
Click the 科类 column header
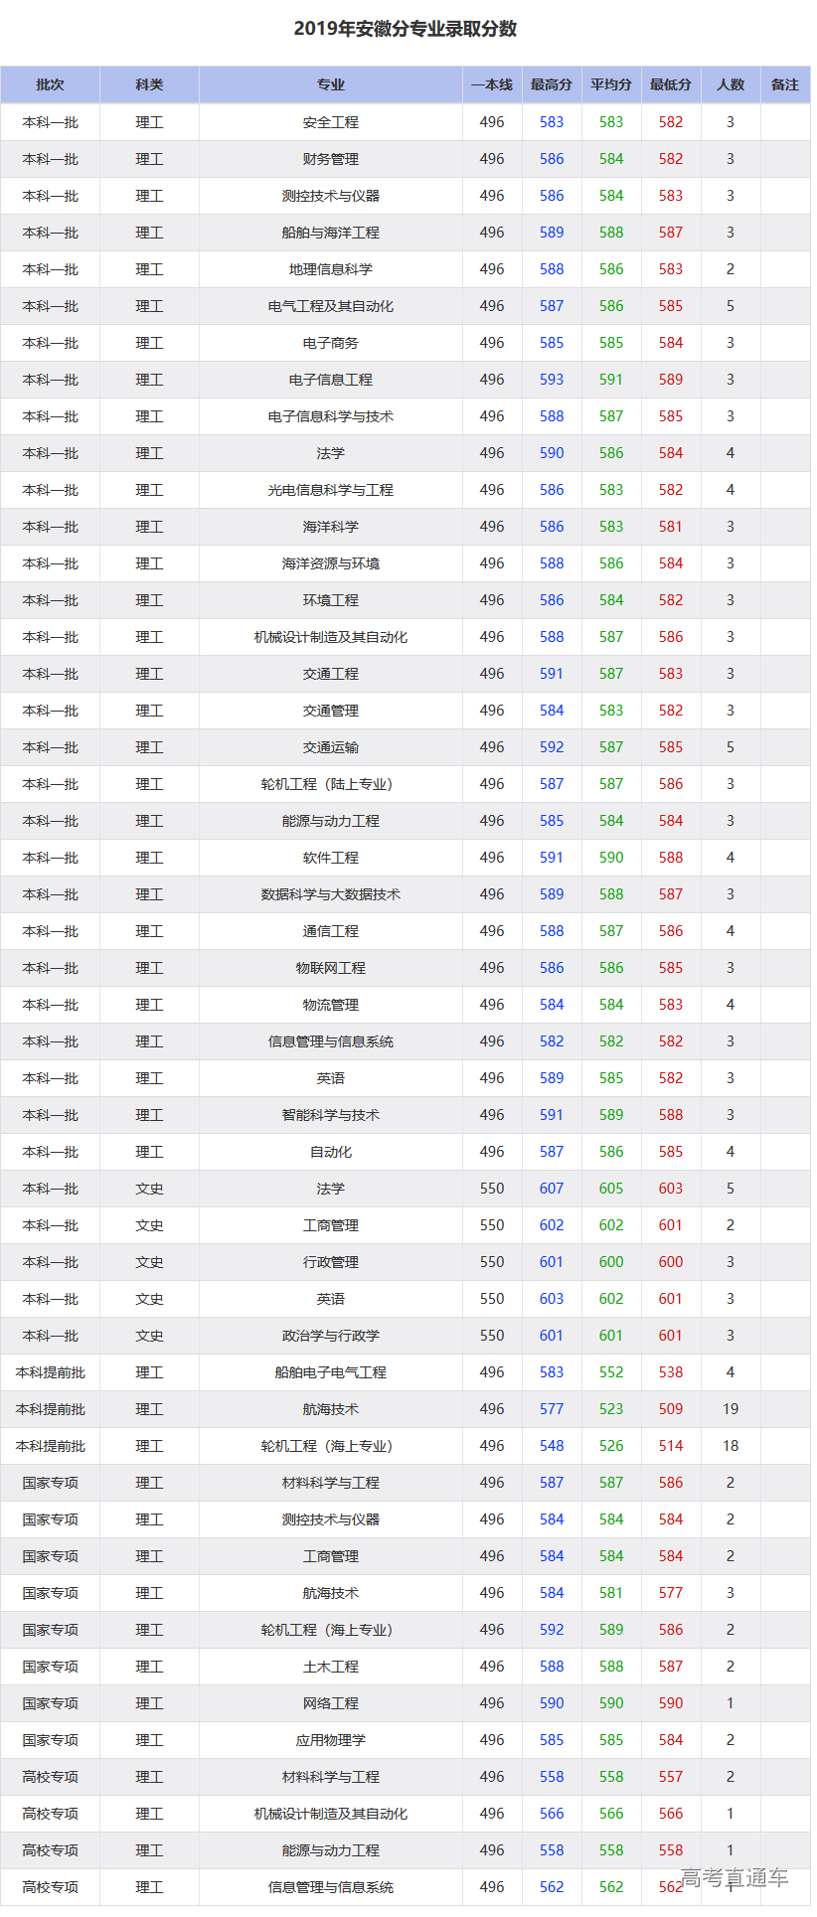tap(149, 85)
